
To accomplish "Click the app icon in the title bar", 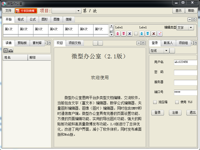I will (4, 4).
